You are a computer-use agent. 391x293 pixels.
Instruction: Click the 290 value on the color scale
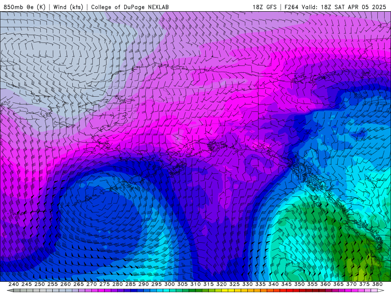143,284
